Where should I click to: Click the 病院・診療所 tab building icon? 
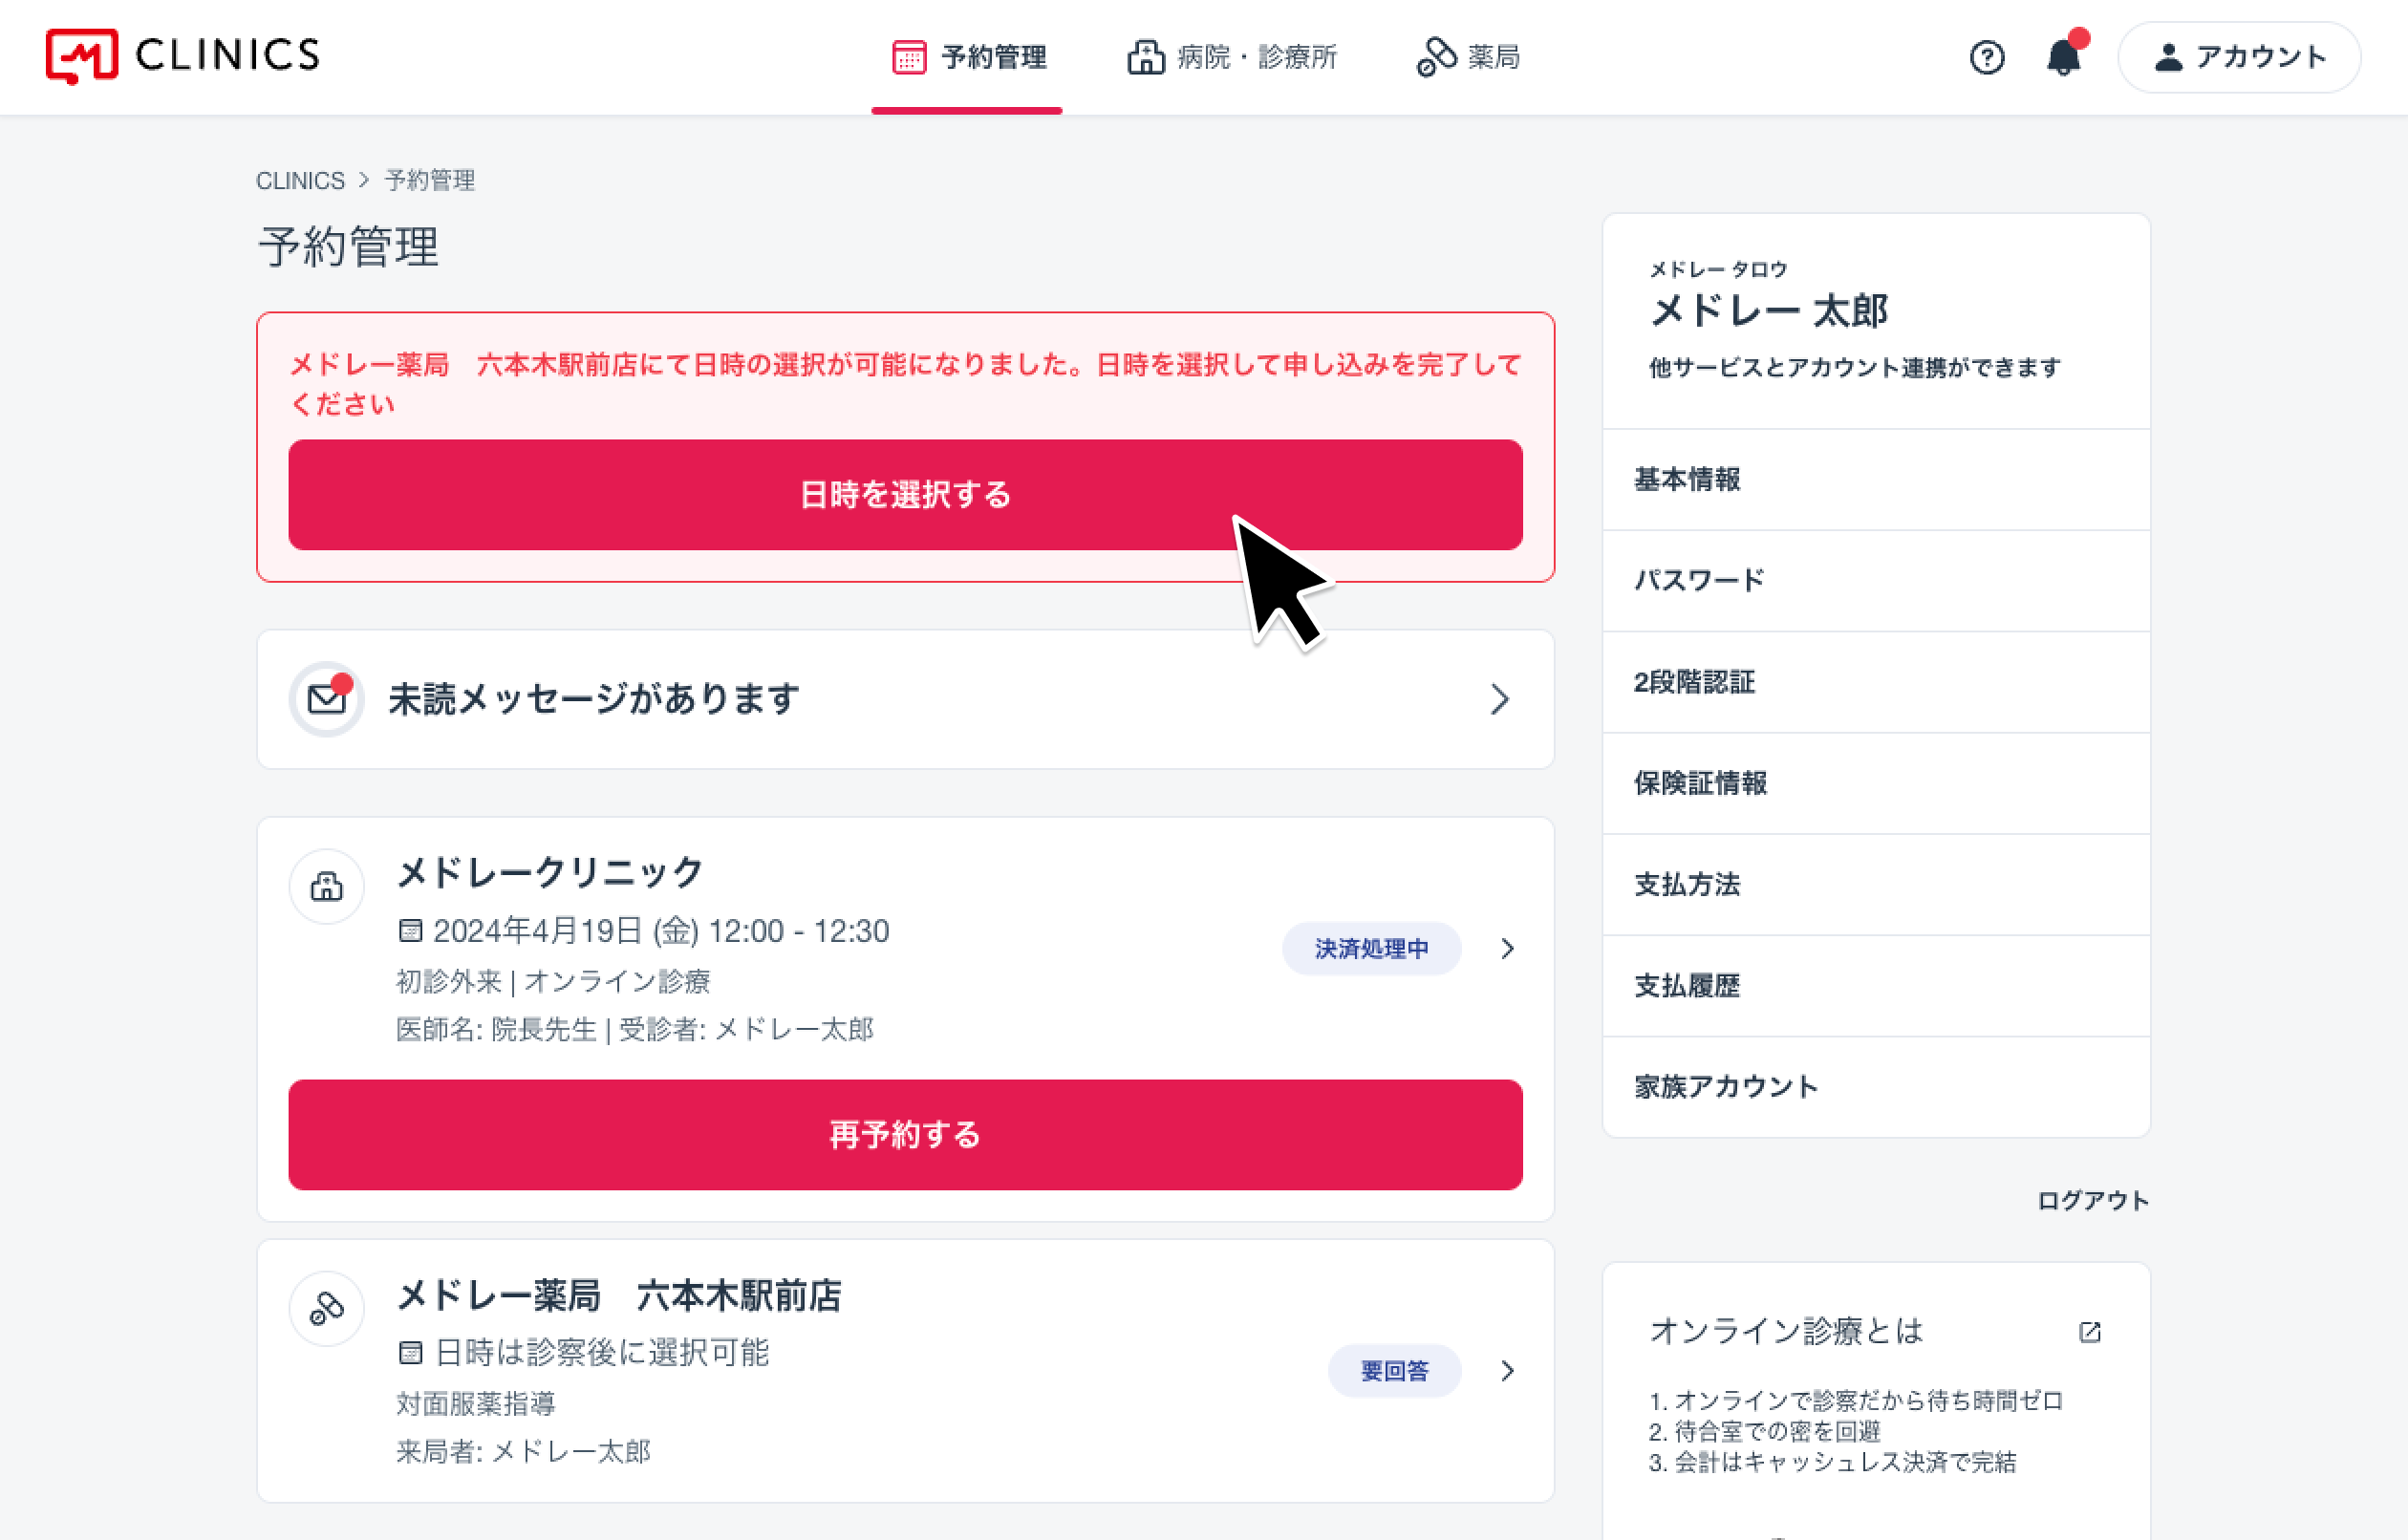1146,57
